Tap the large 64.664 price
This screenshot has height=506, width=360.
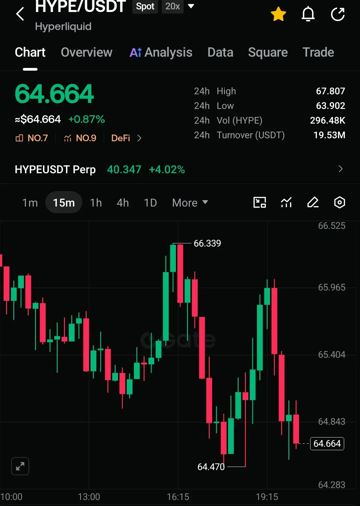[x=54, y=94]
